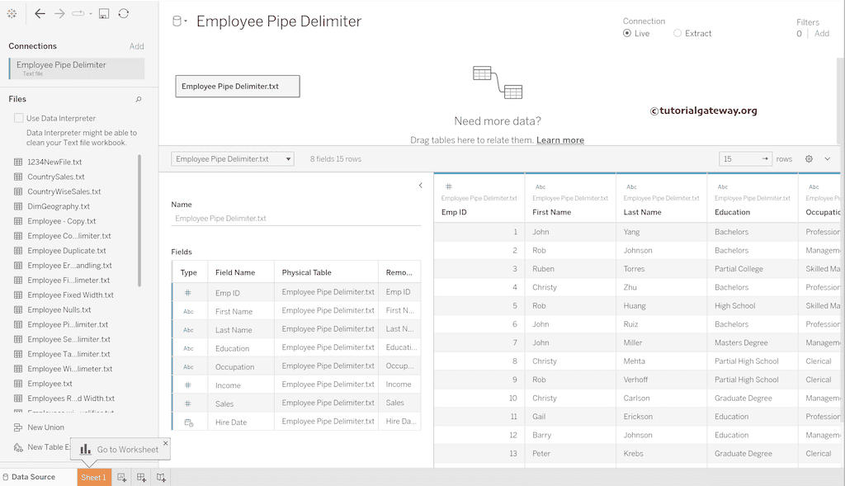This screenshot has height=486, width=845.
Task: Collapse the metadata grid with the chevron
Action: click(421, 186)
